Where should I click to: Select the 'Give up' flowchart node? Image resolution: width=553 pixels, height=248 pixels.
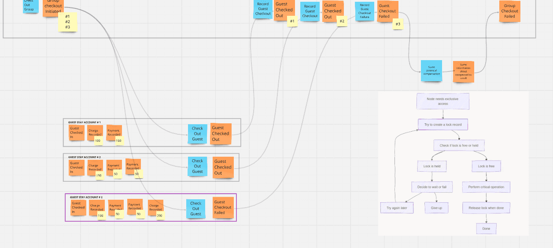[436, 208]
